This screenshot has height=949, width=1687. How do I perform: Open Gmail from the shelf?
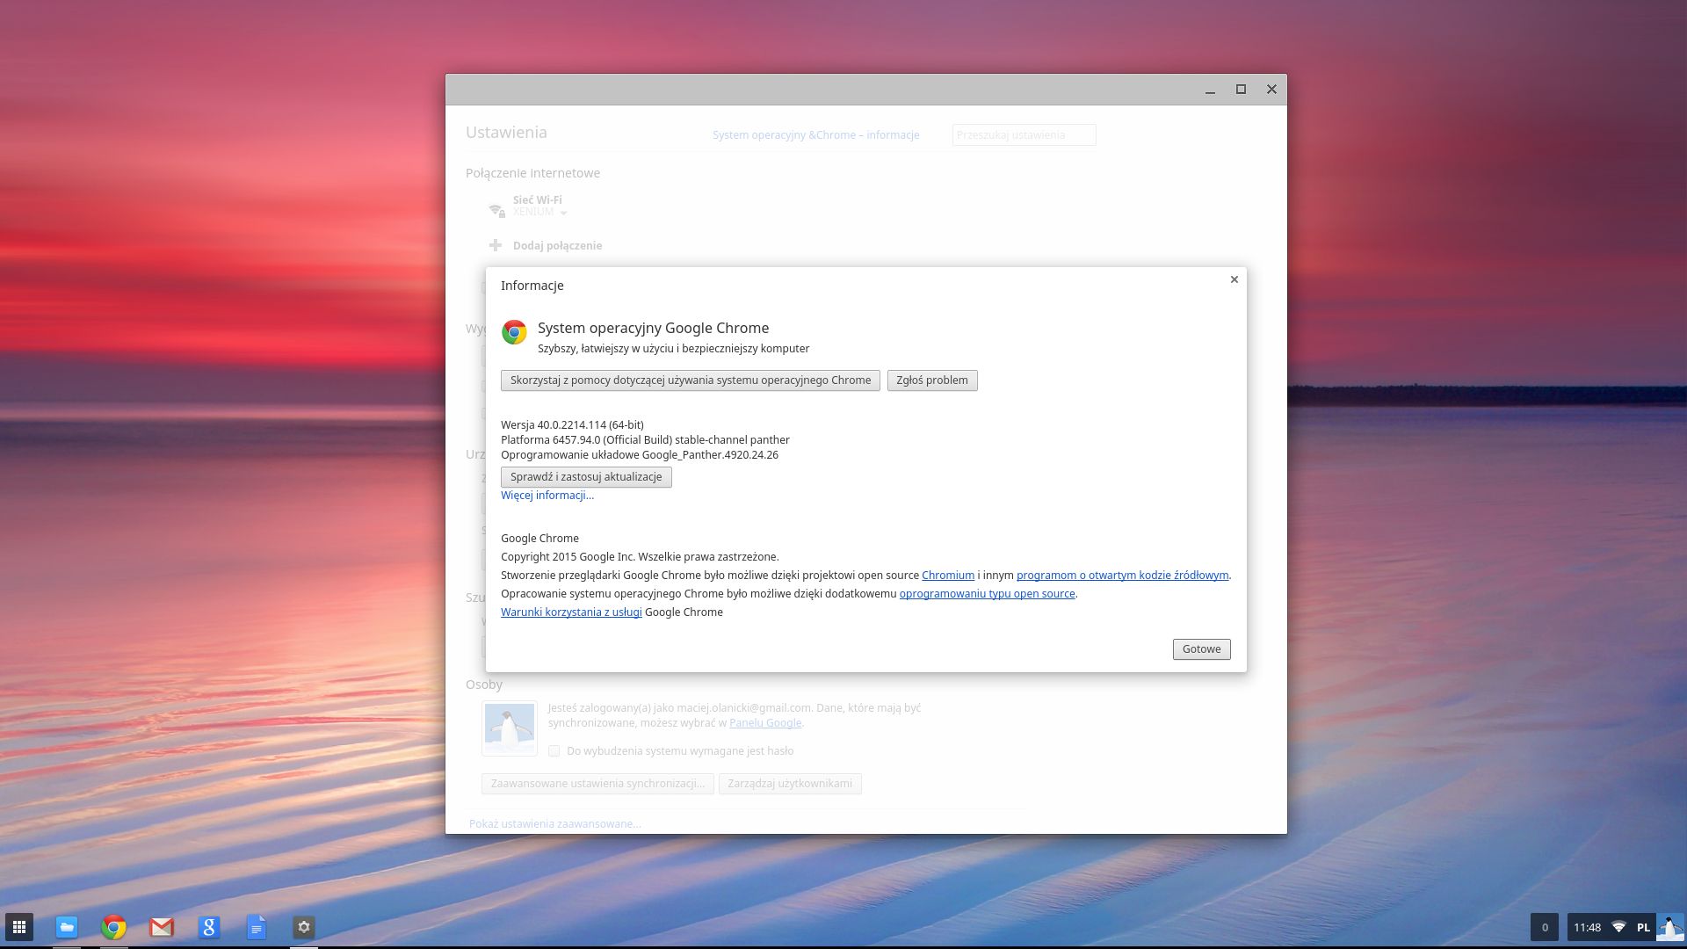point(161,927)
